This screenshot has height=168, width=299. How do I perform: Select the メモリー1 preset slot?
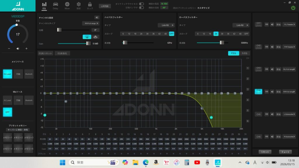(x=7, y=138)
